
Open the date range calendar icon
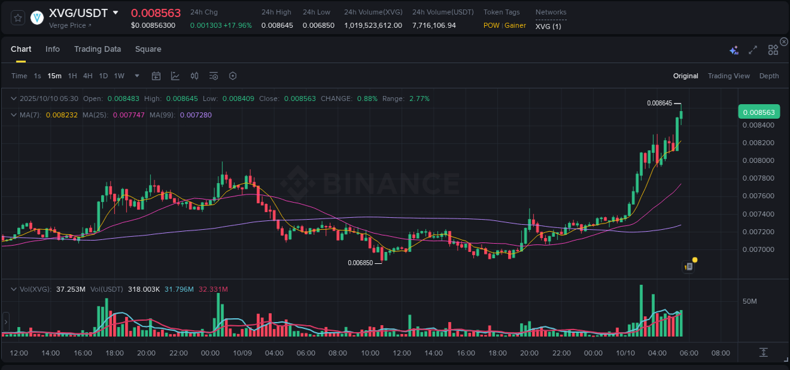pos(156,75)
